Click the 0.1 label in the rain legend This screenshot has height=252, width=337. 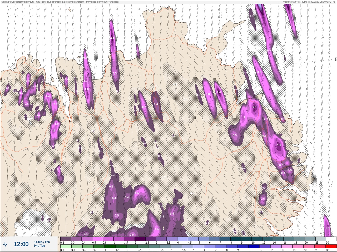(x=62, y=250)
